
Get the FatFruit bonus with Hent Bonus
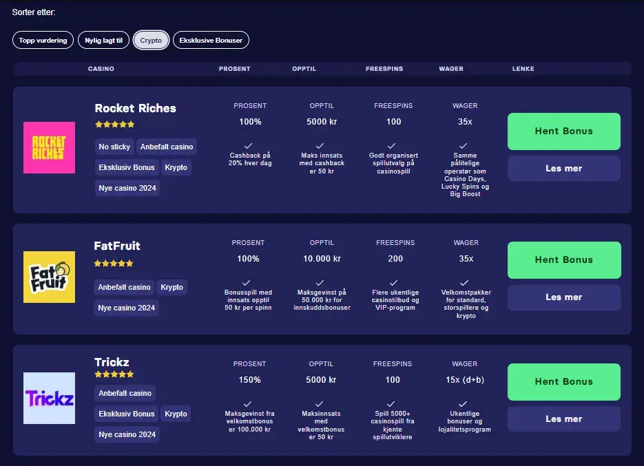pos(564,260)
